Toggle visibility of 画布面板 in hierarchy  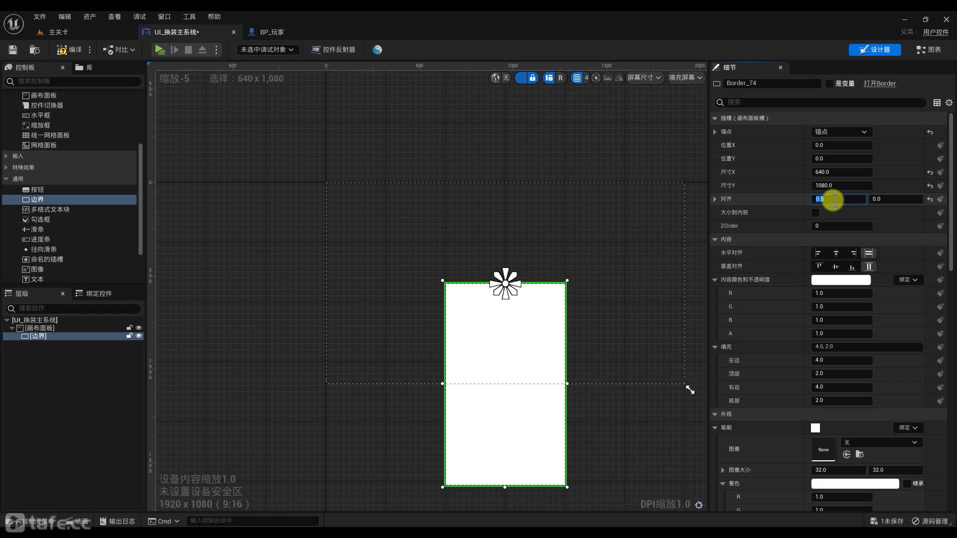[x=139, y=328]
